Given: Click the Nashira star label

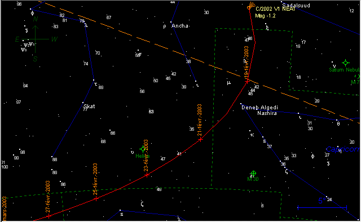Looking at the screenshot, I should tap(267, 113).
